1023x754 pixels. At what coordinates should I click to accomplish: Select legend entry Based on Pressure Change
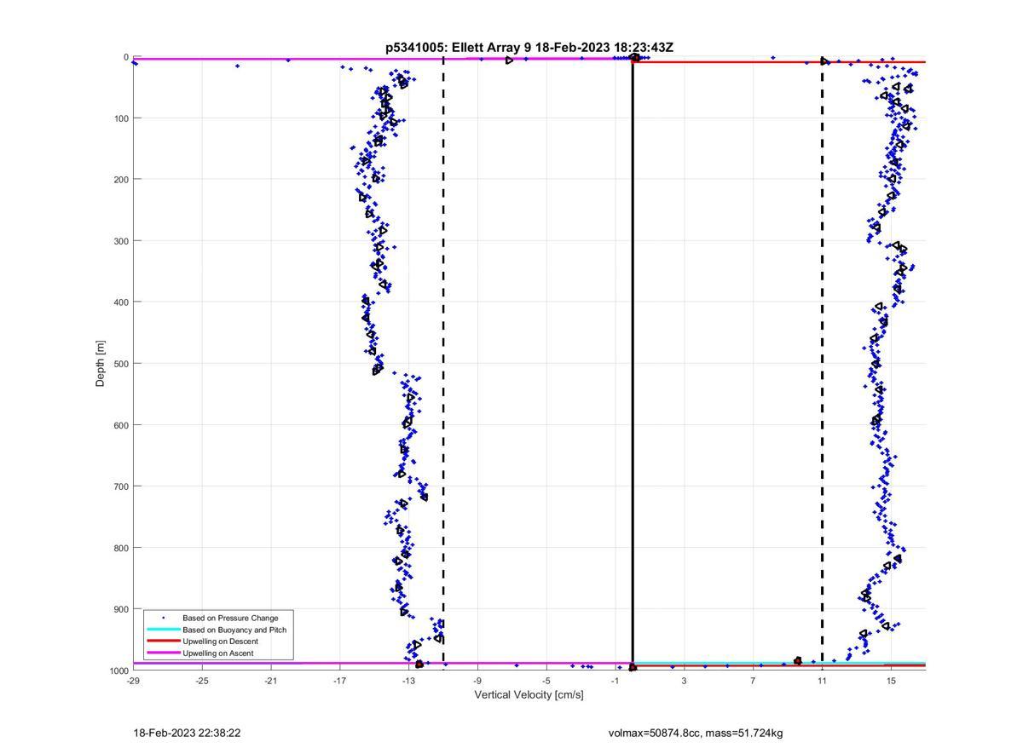point(230,618)
